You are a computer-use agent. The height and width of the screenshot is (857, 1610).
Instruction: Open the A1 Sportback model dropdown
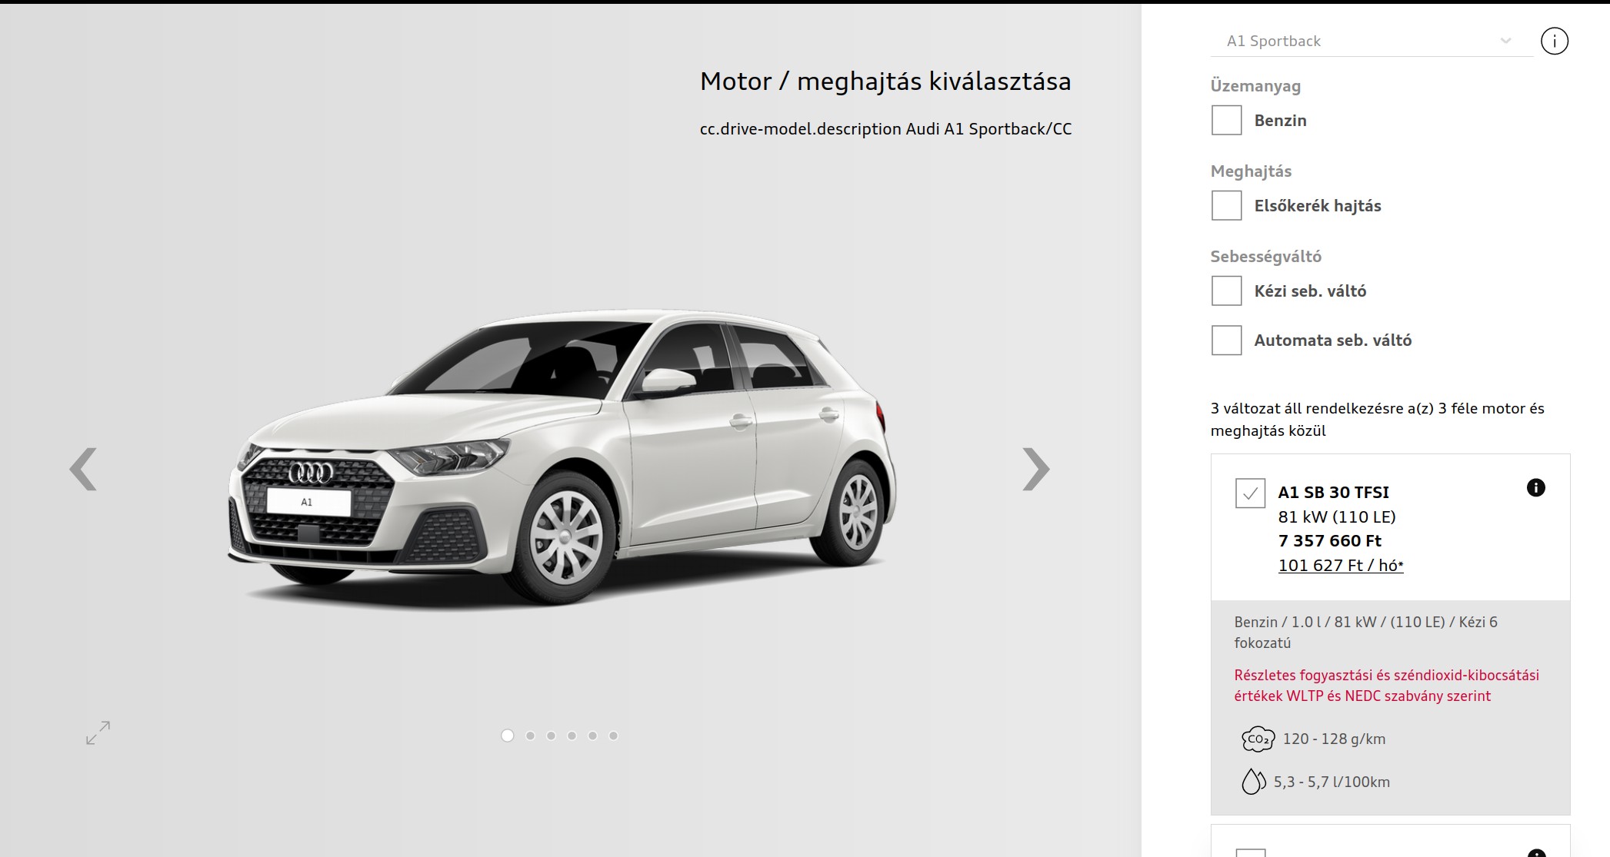(x=1372, y=41)
